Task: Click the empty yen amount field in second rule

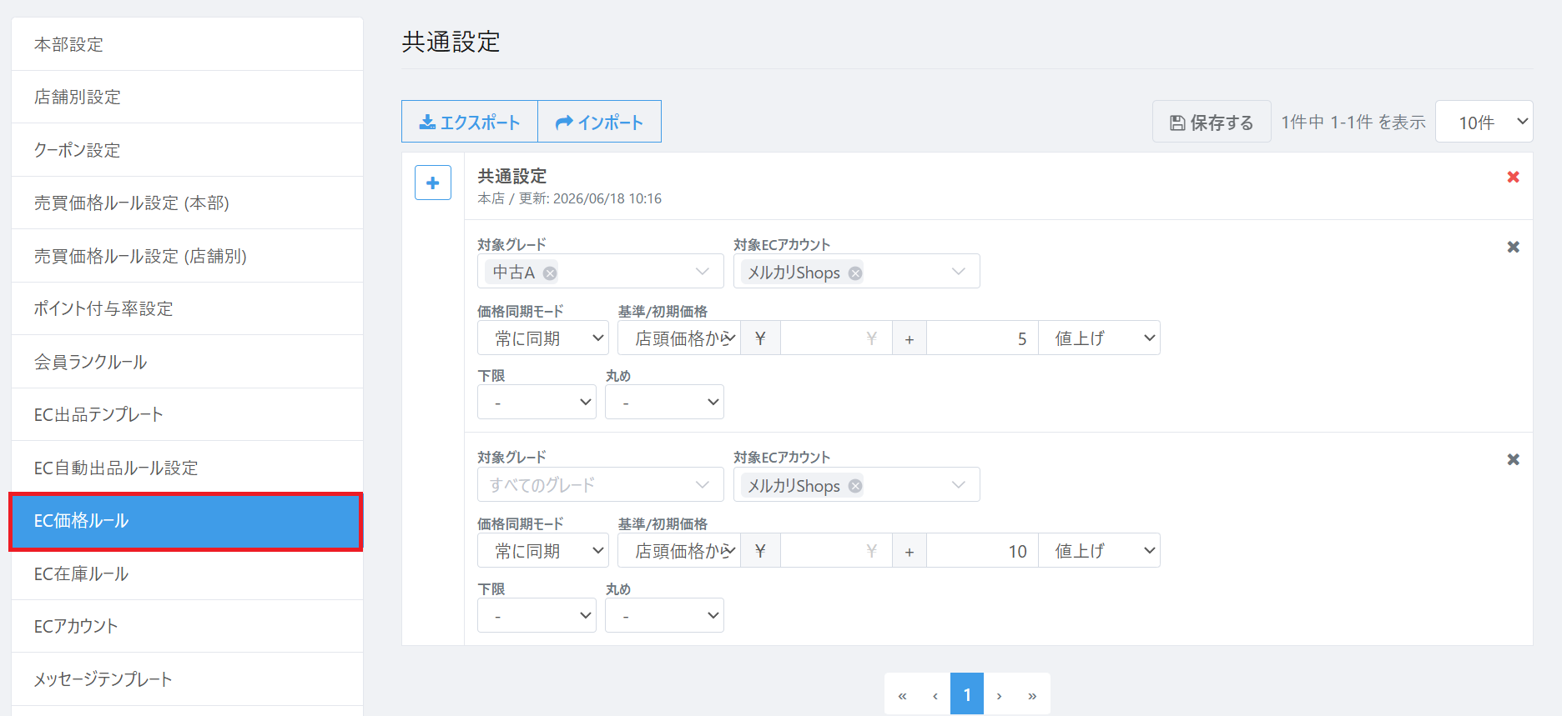Action: tap(836, 551)
